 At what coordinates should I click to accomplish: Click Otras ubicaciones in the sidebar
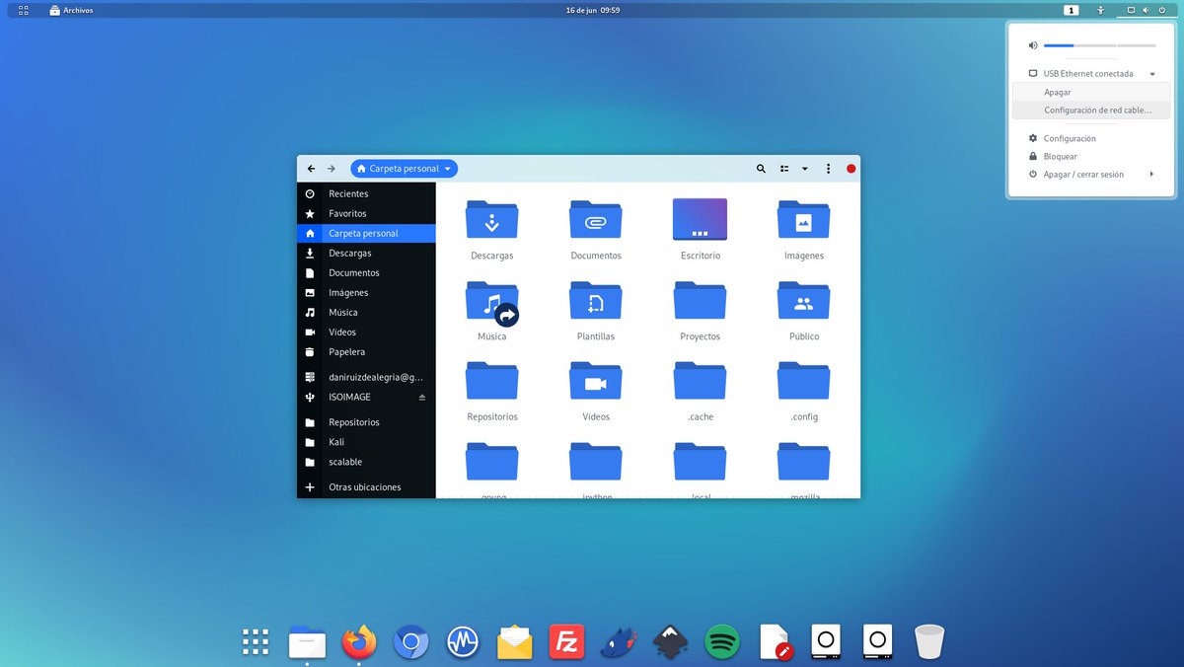click(366, 487)
